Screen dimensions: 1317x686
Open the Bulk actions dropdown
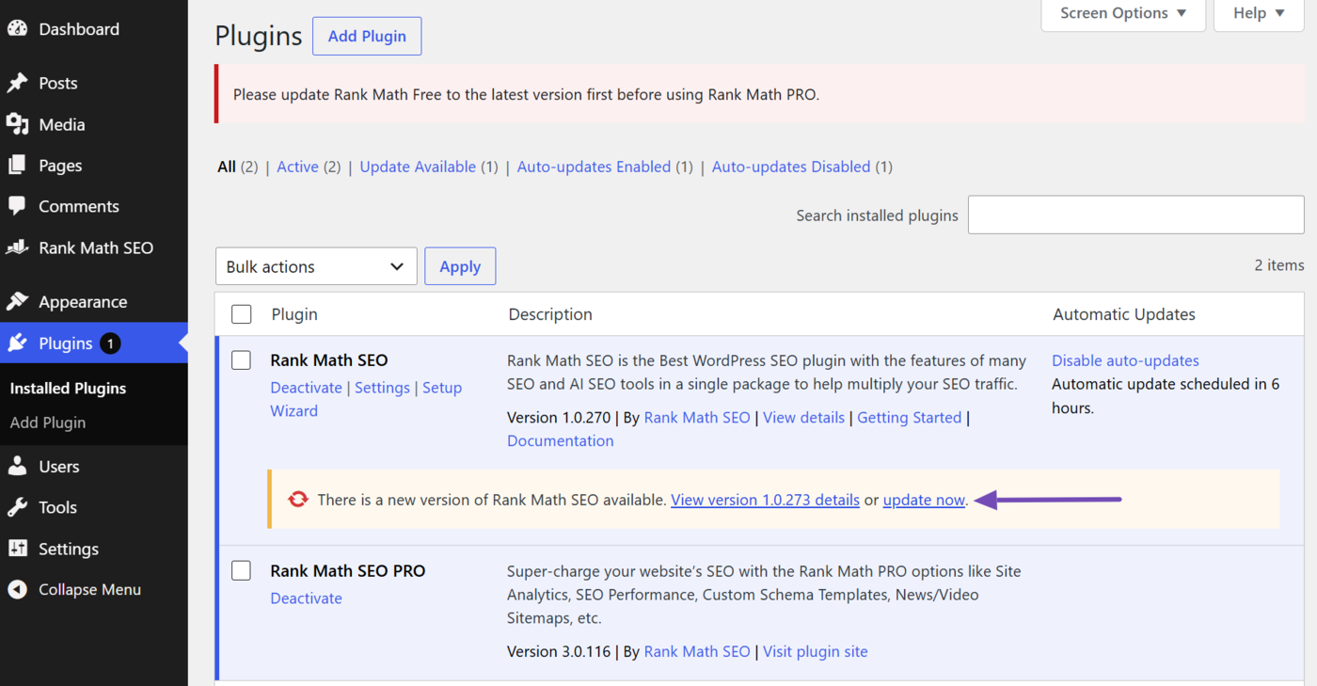[316, 266]
